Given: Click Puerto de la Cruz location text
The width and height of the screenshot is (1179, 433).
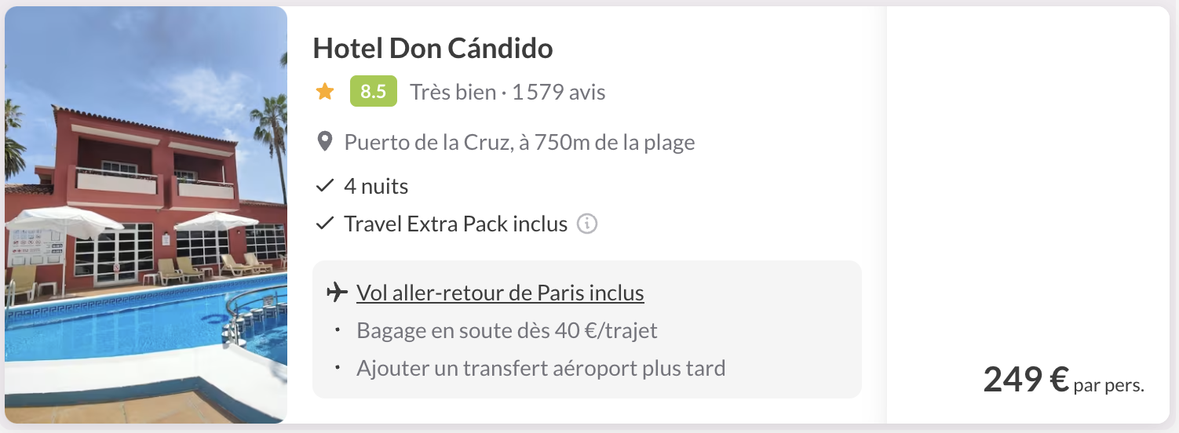Looking at the screenshot, I should point(520,143).
